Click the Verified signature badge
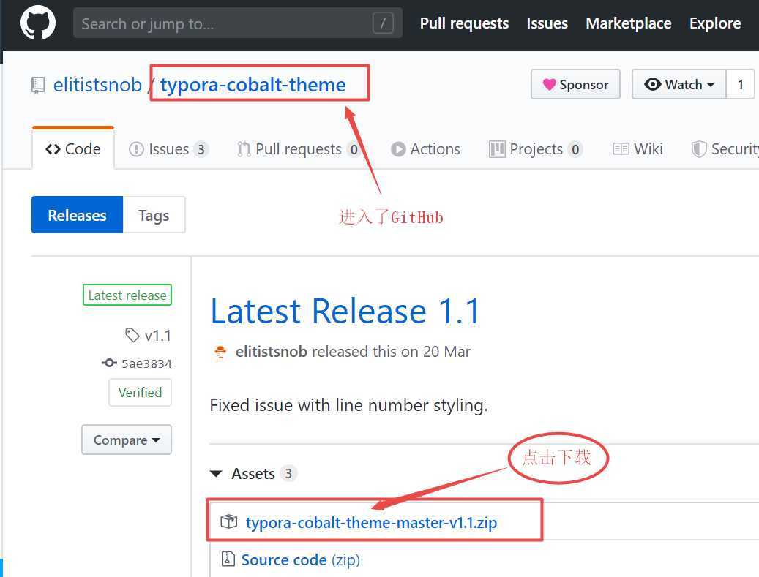The height and width of the screenshot is (577, 759). [x=140, y=392]
